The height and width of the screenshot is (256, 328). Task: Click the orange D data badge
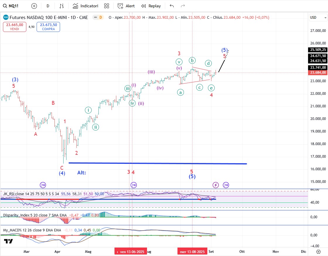click(x=101, y=17)
